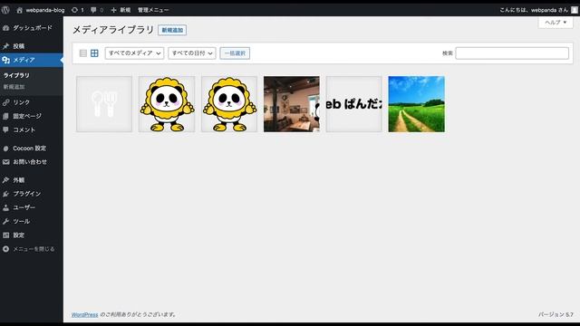Open the すべての日付 date dropdown

(x=192, y=53)
